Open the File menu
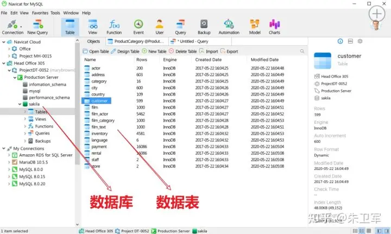 (x=4, y=13)
